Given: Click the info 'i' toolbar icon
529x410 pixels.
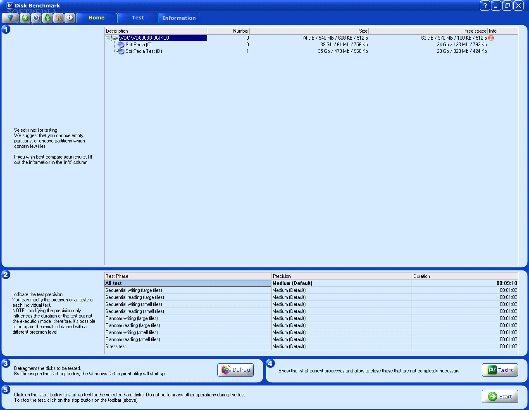Looking at the screenshot, I should 70,18.
